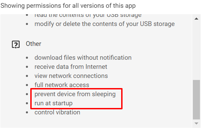Click the bullet before 'download files without notification'

tap(27, 58)
